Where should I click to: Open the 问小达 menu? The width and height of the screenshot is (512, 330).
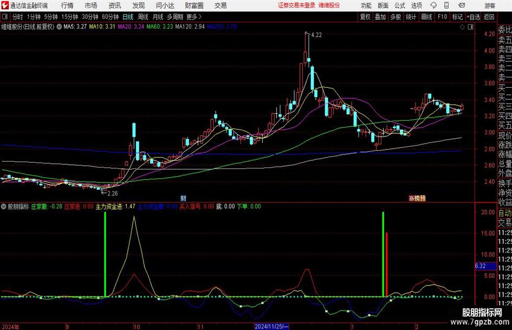click(x=165, y=5)
